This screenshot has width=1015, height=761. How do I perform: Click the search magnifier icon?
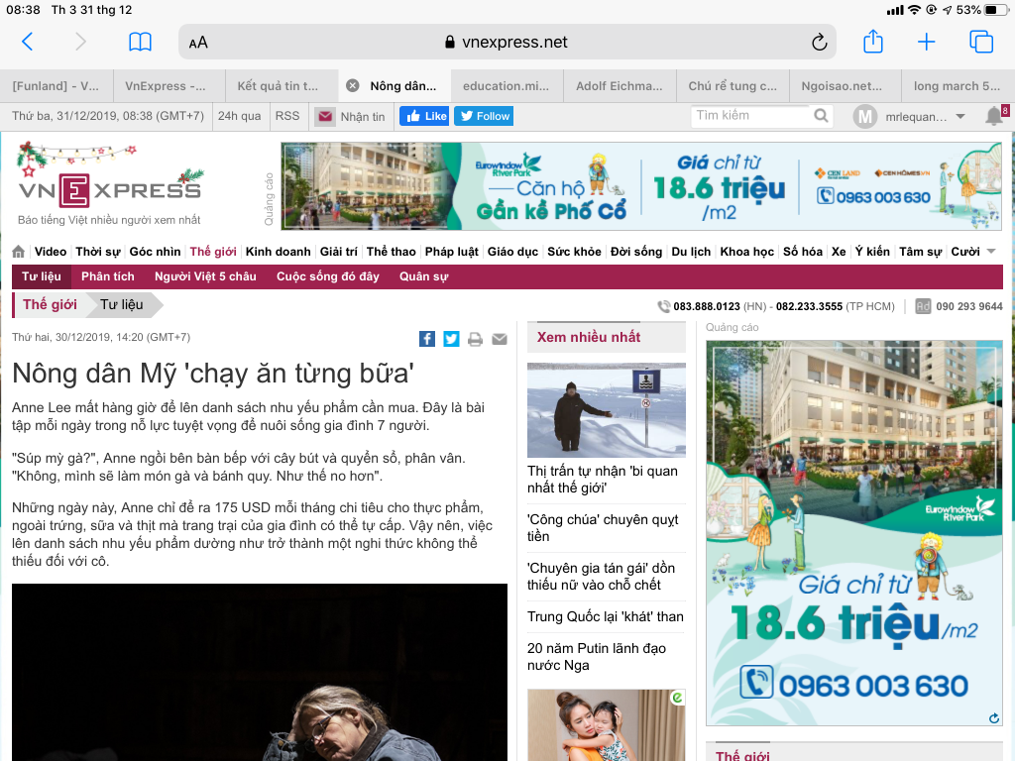point(821,116)
